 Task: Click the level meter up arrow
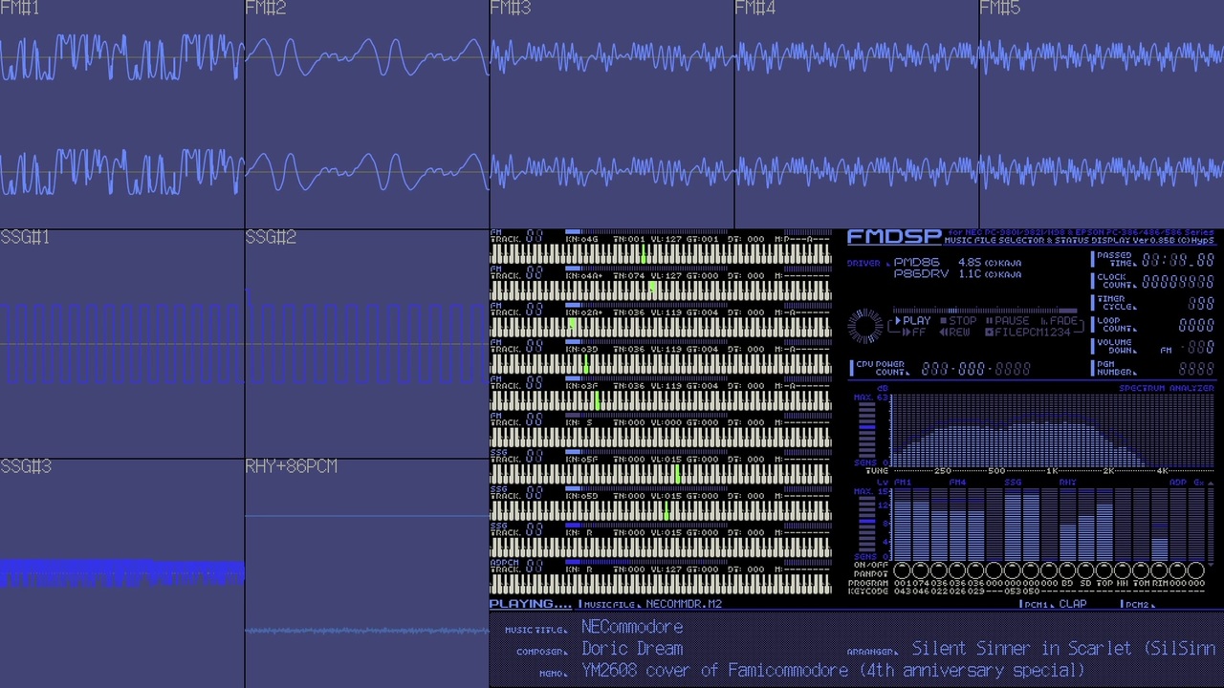[1211, 484]
